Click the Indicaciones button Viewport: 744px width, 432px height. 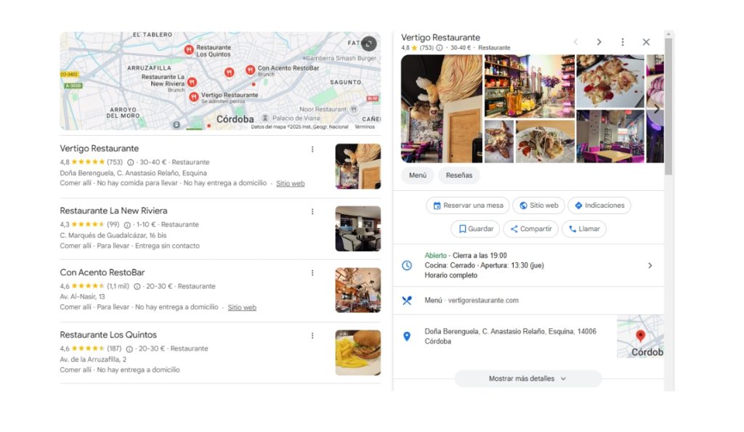(x=599, y=205)
